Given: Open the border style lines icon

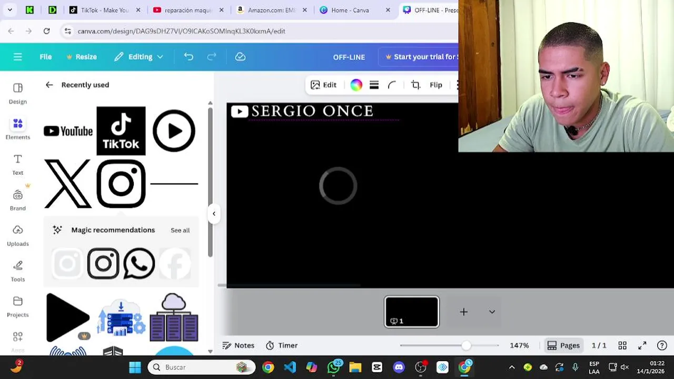Looking at the screenshot, I should 374,85.
